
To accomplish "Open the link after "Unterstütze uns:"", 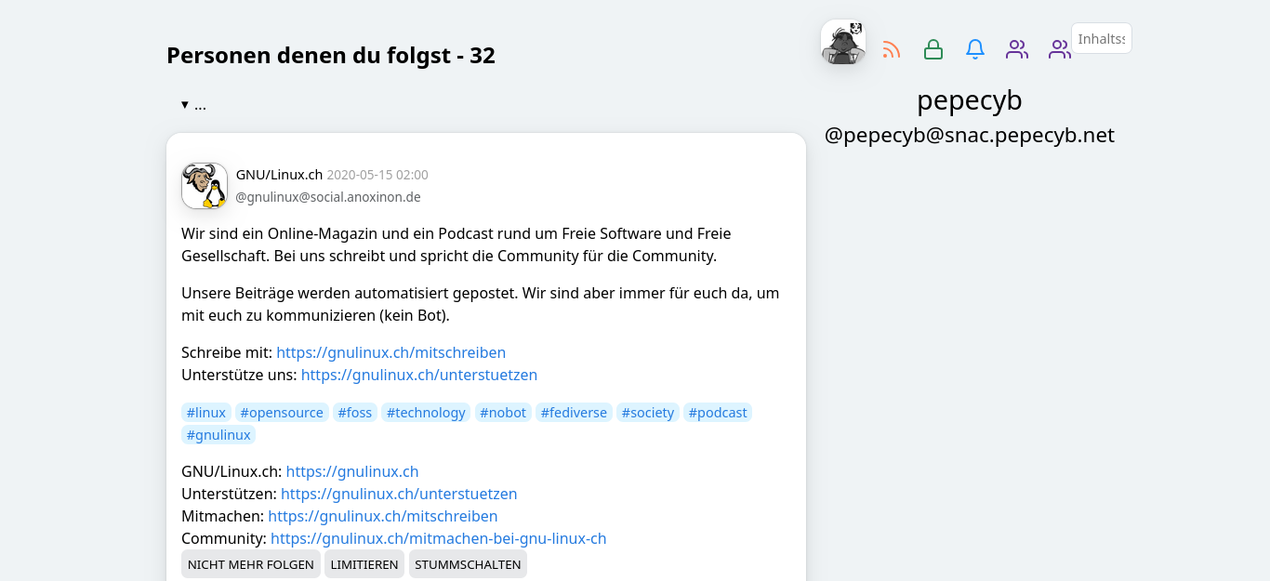I will point(418,376).
